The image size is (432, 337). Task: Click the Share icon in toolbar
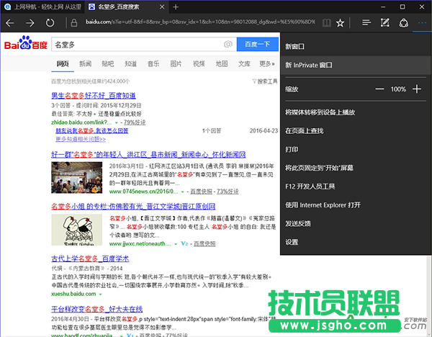click(x=404, y=23)
